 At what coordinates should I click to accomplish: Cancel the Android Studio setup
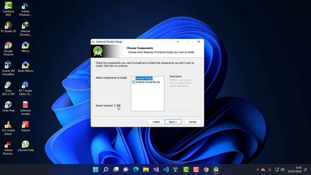192,122
